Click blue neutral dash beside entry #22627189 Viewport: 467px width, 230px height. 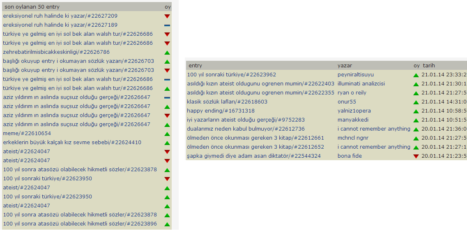167,25
